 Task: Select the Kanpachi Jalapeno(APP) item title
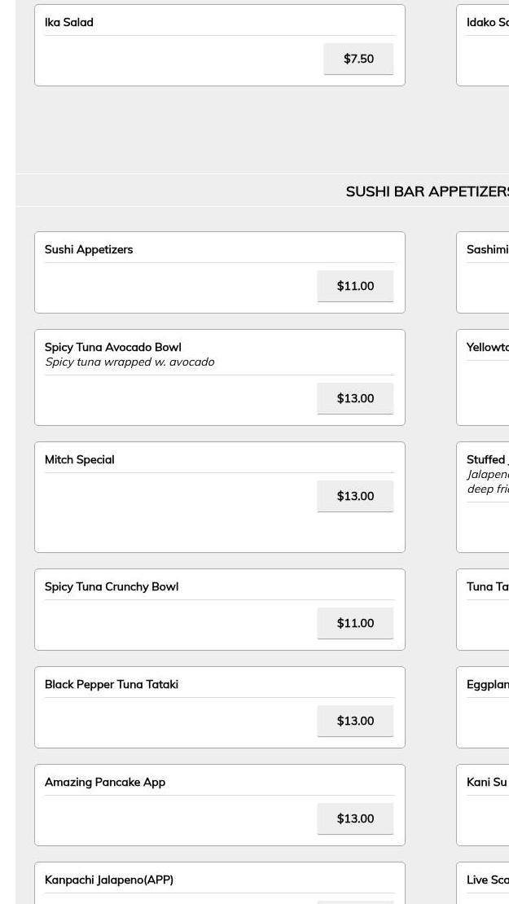coord(109,880)
